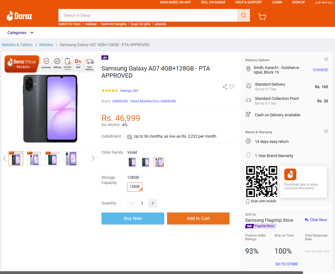335x274 pixels.
Task: Click the Daraz logo
Action: tap(19, 16)
